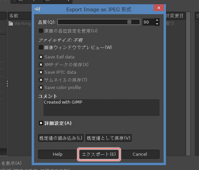This screenshot has height=170, width=199.
Task: Click the 品質(Q) quality slider
Action: 99,22
